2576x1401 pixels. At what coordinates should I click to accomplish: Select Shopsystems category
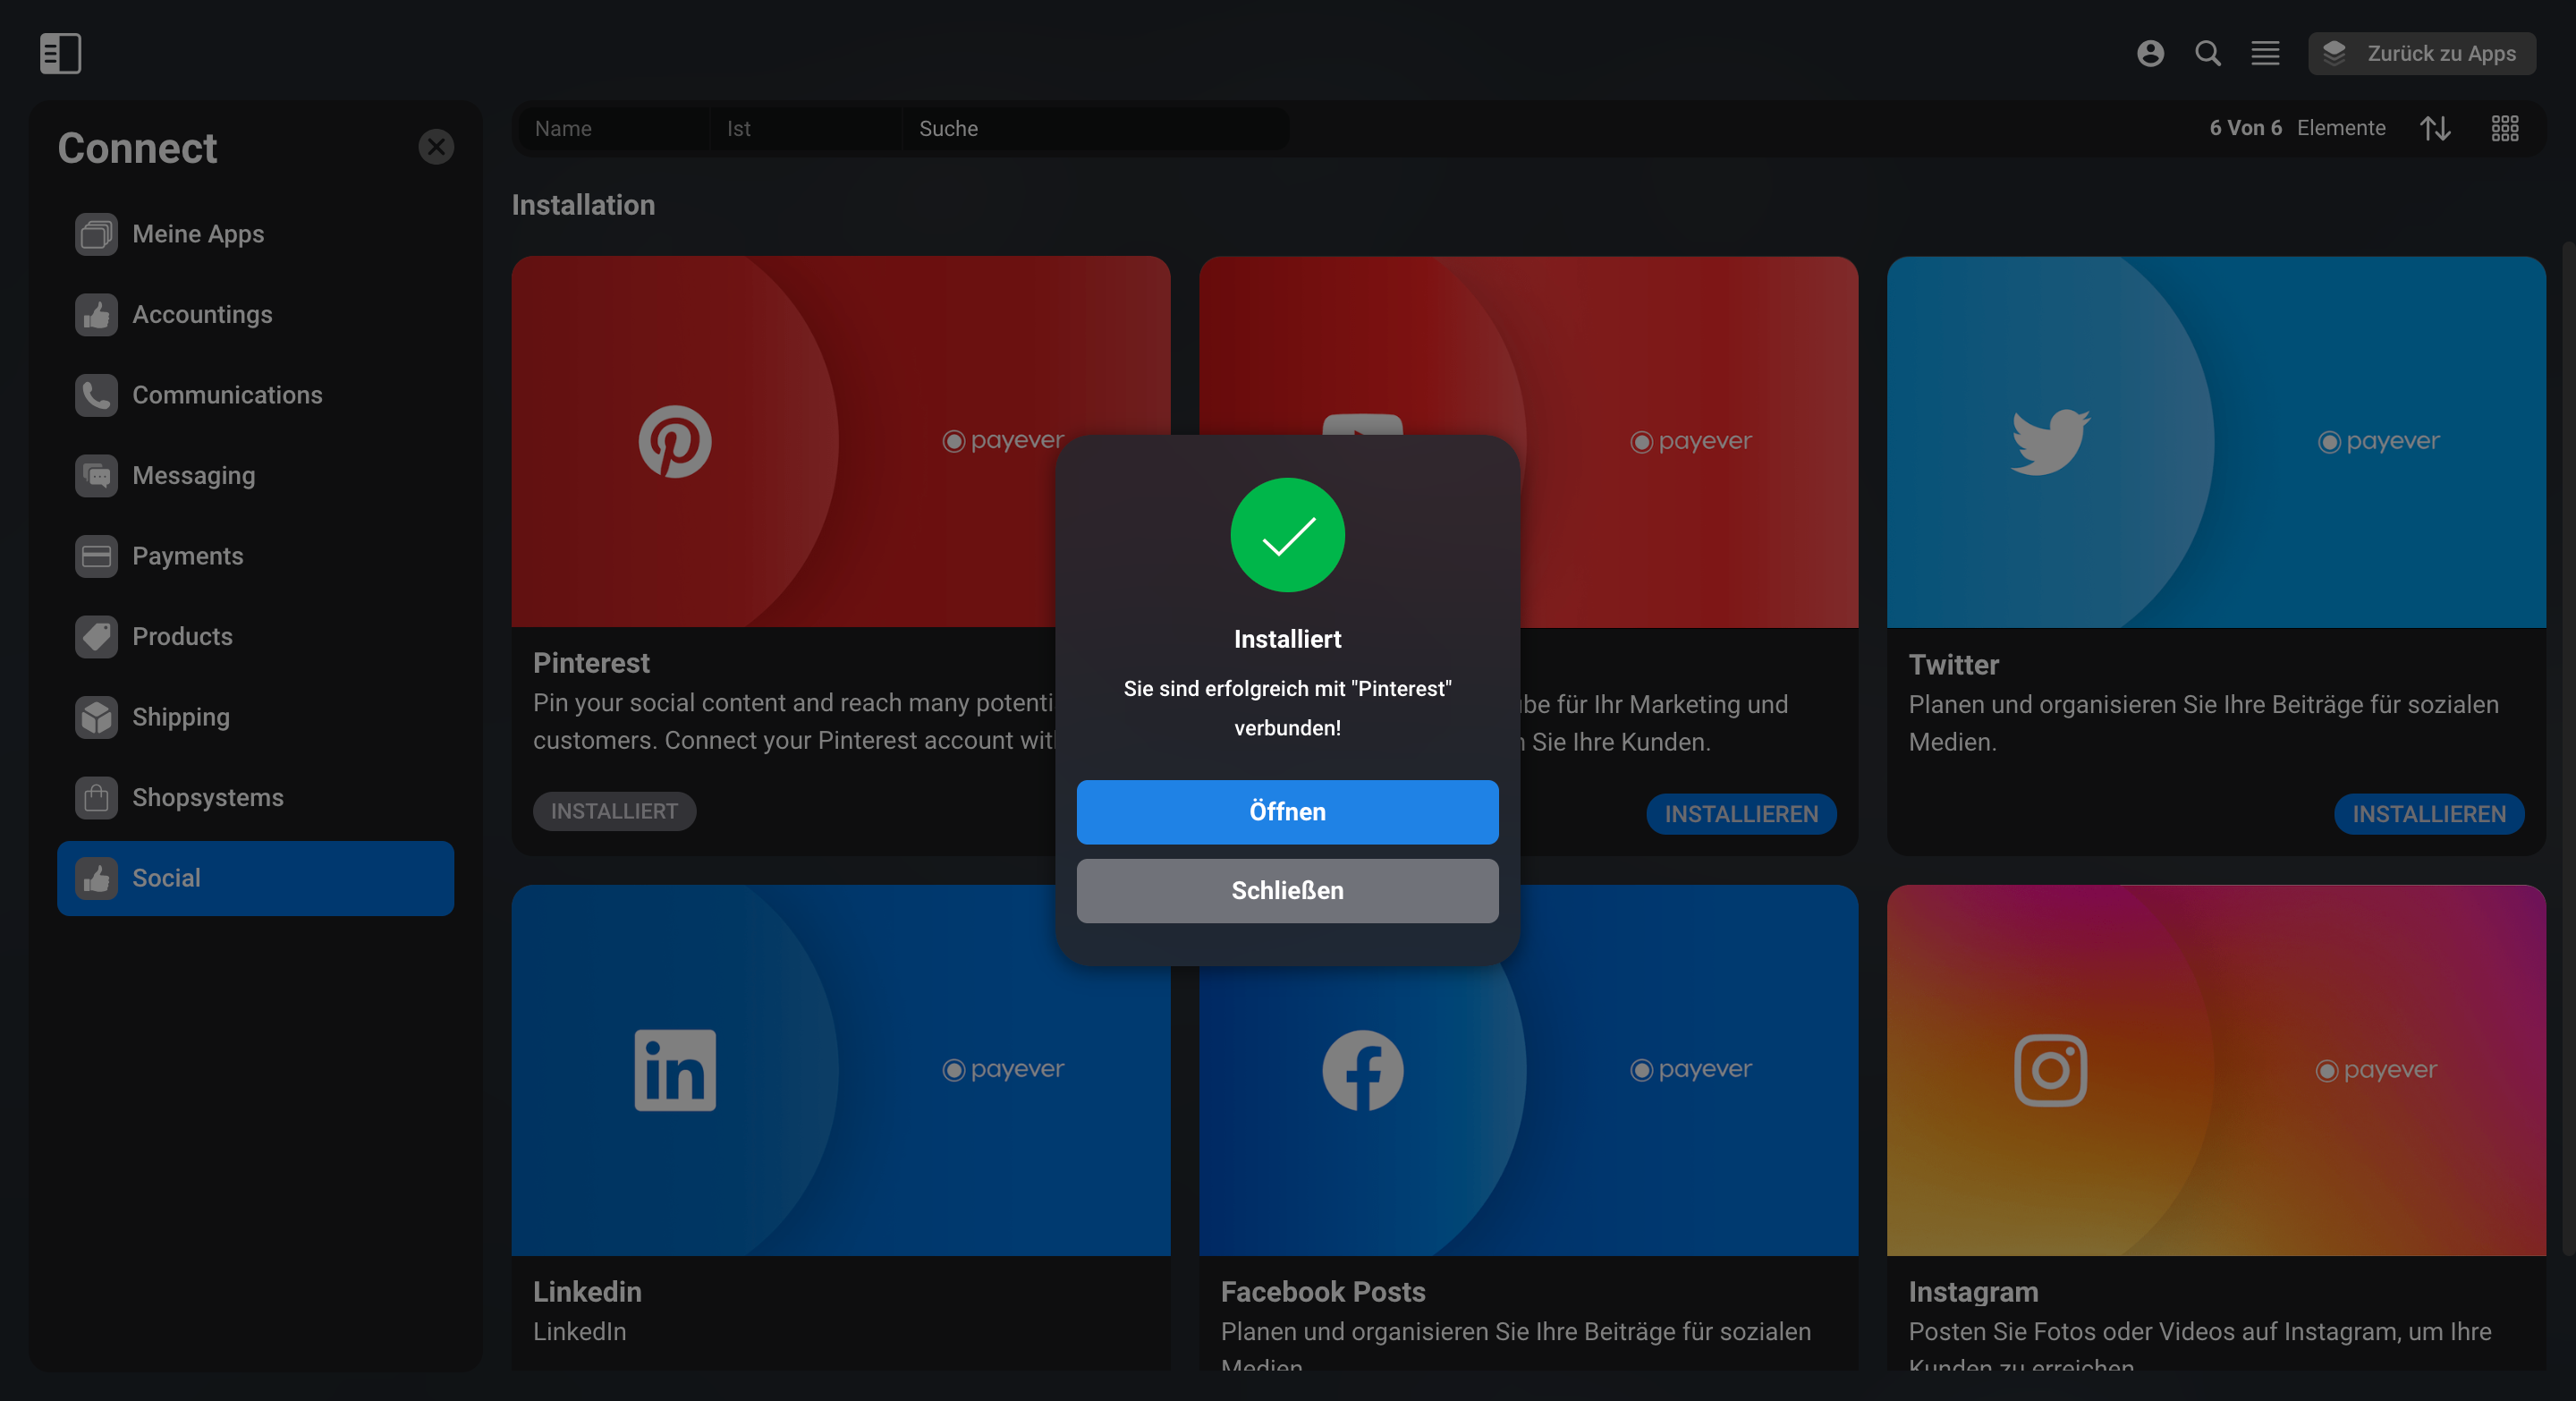tap(256, 798)
